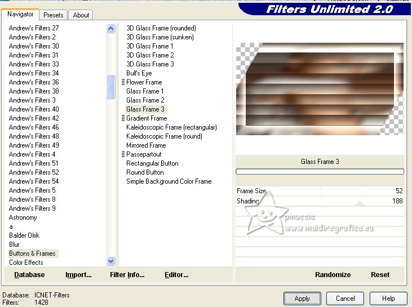Select Kaleidoscopic Frame (round) filter
Screen dimensions: 412x307
tap(164, 136)
